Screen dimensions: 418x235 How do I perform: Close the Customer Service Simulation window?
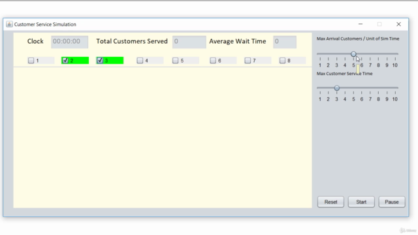[x=398, y=24]
